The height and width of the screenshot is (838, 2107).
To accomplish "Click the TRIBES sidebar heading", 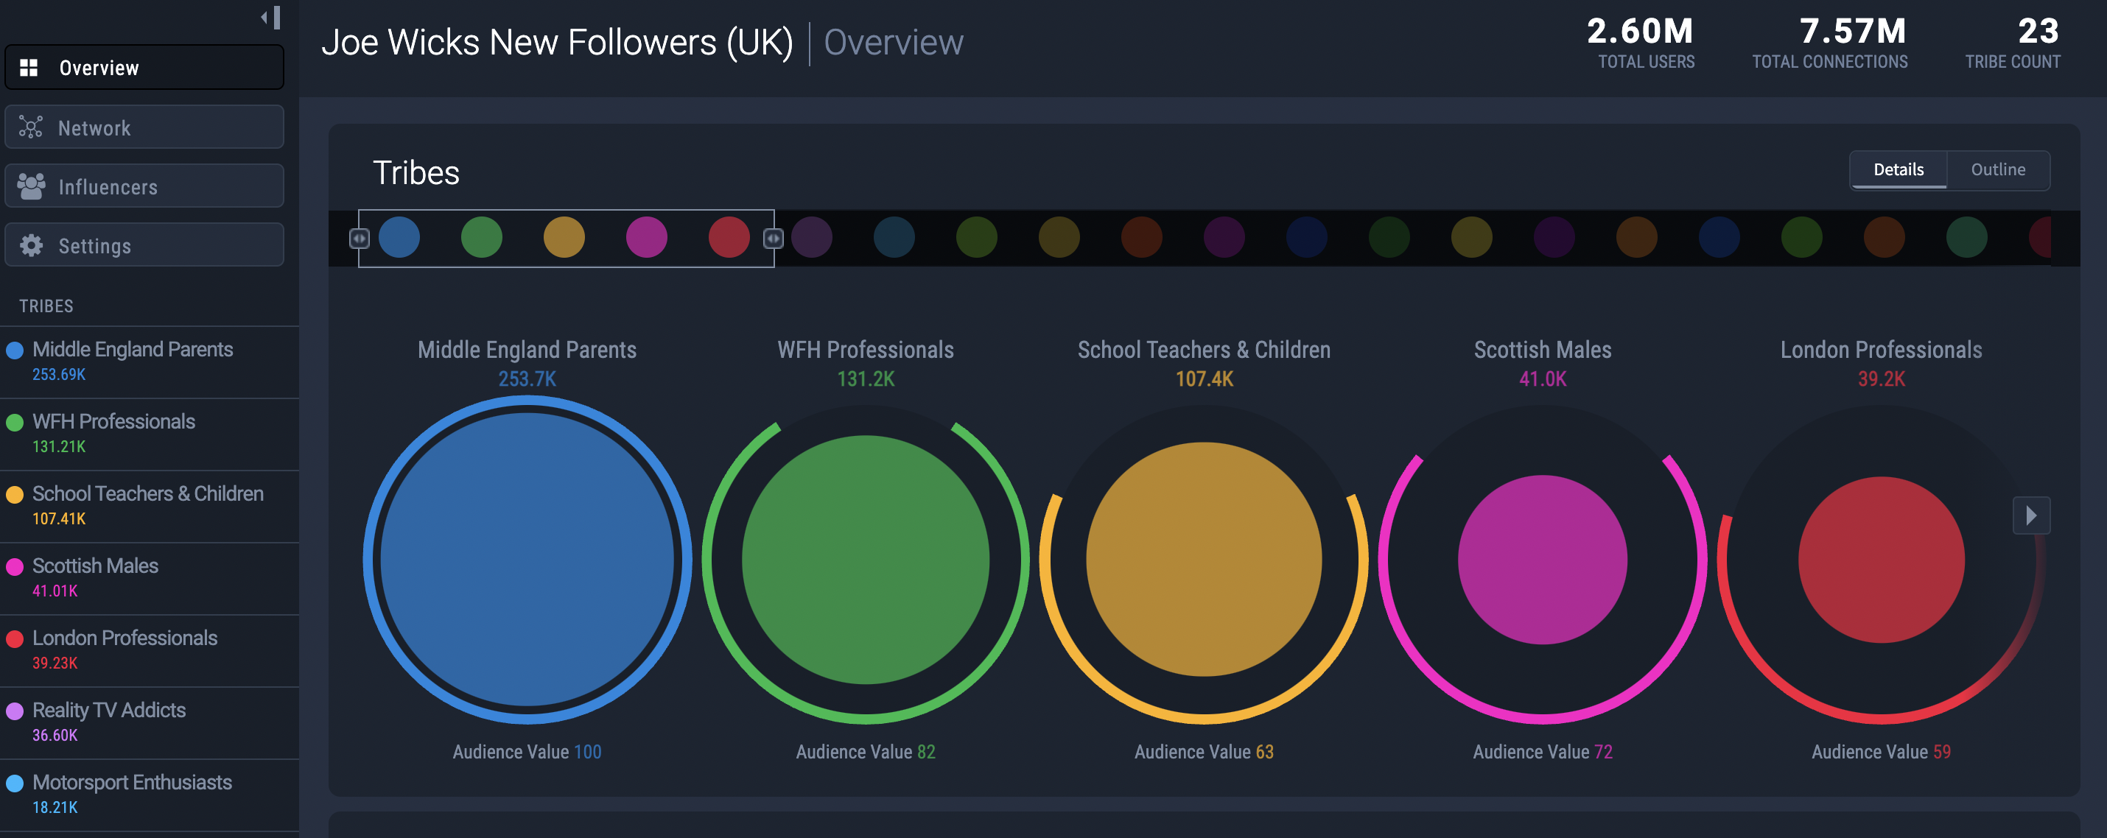I will tap(46, 306).
